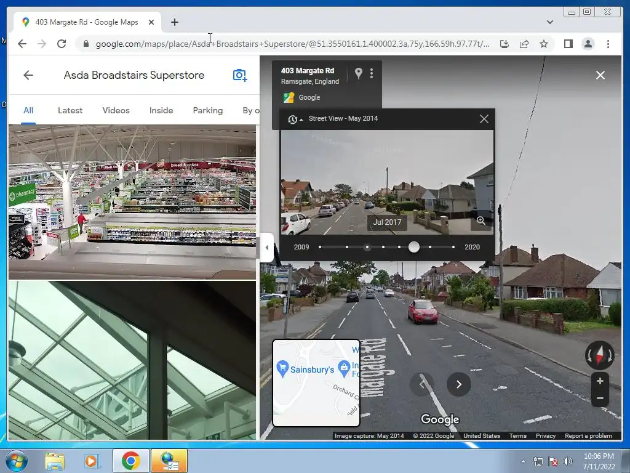Viewport: 630px width, 473px height.
Task: Open the Chrome profile menu
Action: pyautogui.click(x=588, y=44)
